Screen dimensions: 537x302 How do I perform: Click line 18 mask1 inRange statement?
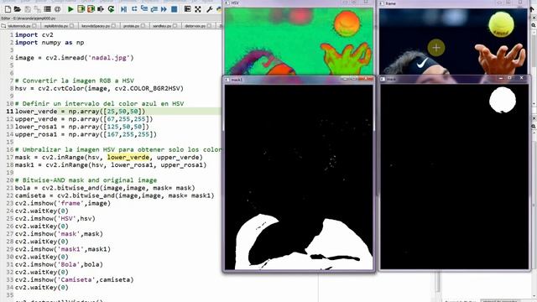point(111,164)
